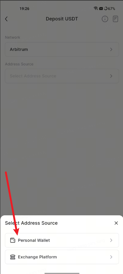Viewport: 123px width, 274px height.
Task: Tap the bottom home gesture bar
Action: point(61,273)
